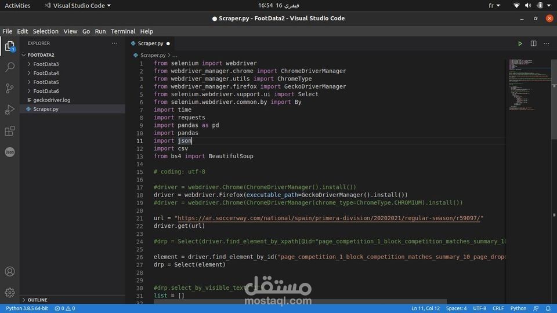Open the Help menu
This screenshot has height=313, width=557.
[146, 31]
